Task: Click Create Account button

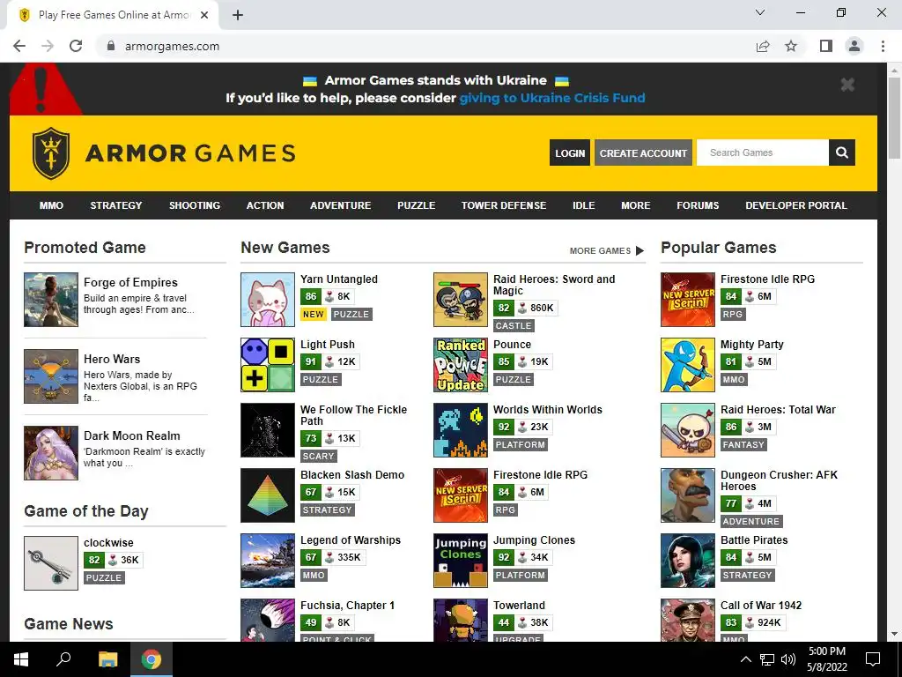Action: (x=643, y=153)
